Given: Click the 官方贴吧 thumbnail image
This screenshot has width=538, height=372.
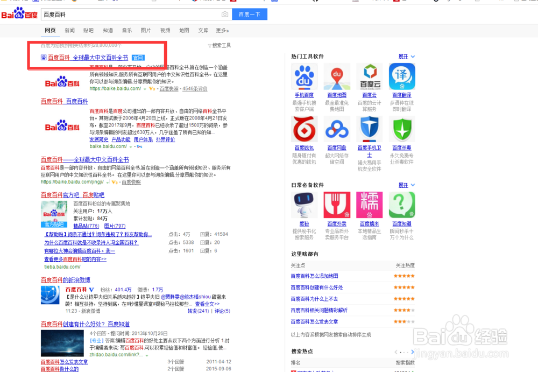Looking at the screenshot, I should 54,214.
